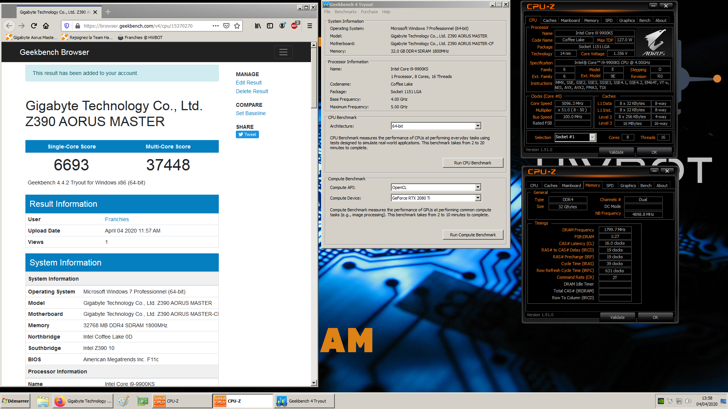Viewport: 728px width, 409px height.
Task: Switch to Memory tab in top CPU-Z
Action: coord(591,20)
